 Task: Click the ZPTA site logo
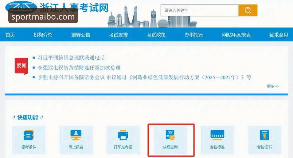tap(21, 7)
